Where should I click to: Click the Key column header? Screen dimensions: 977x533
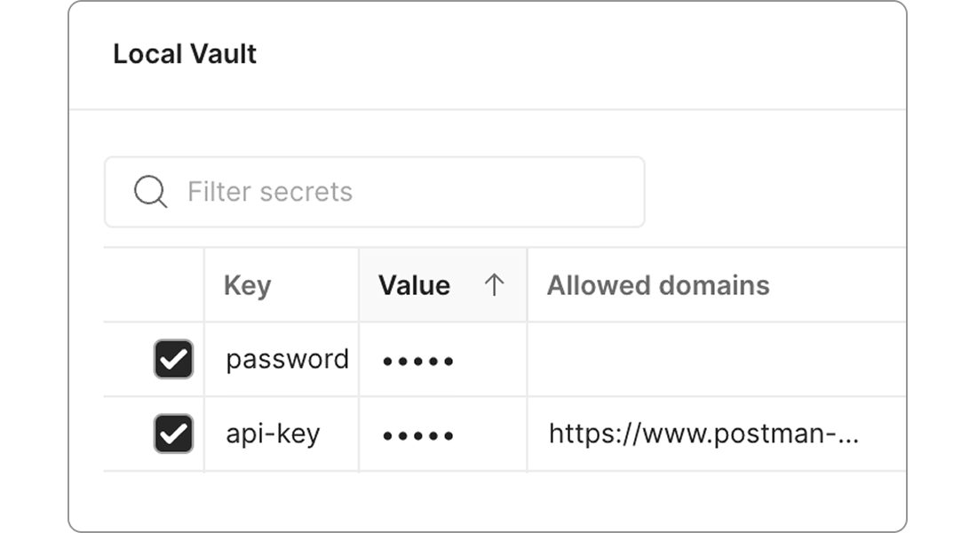coord(248,285)
